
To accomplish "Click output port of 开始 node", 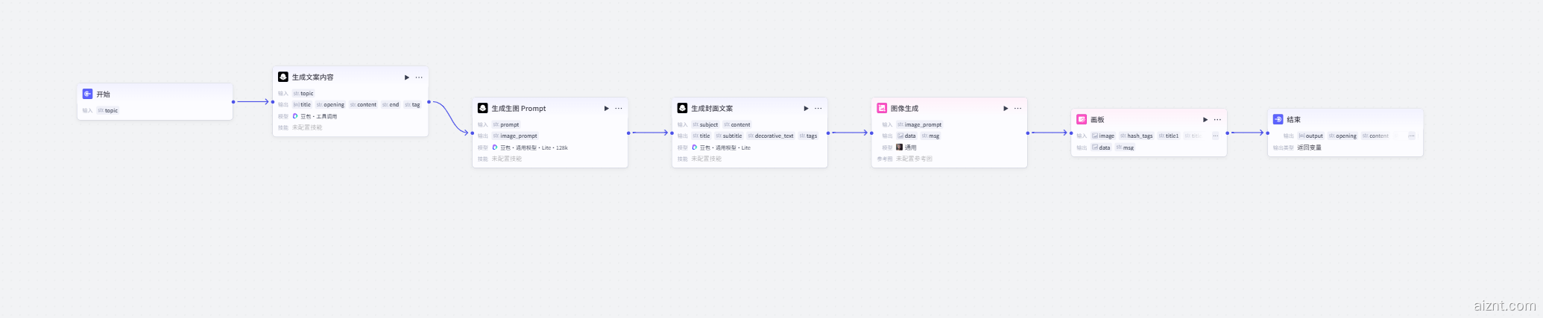I will coord(233,102).
